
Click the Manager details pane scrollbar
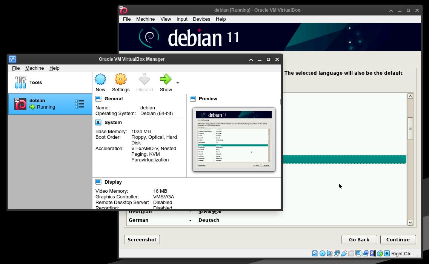coord(280,102)
